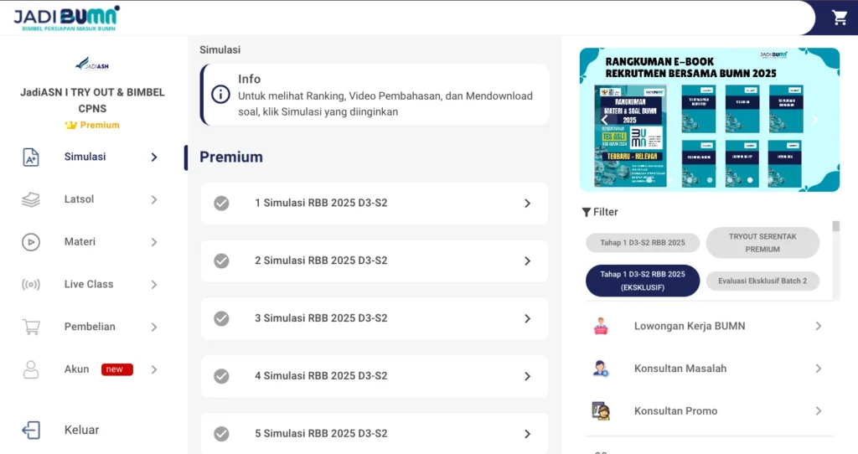Click the Pembelian cart icon
Image resolution: width=858 pixels, height=454 pixels.
(x=31, y=328)
